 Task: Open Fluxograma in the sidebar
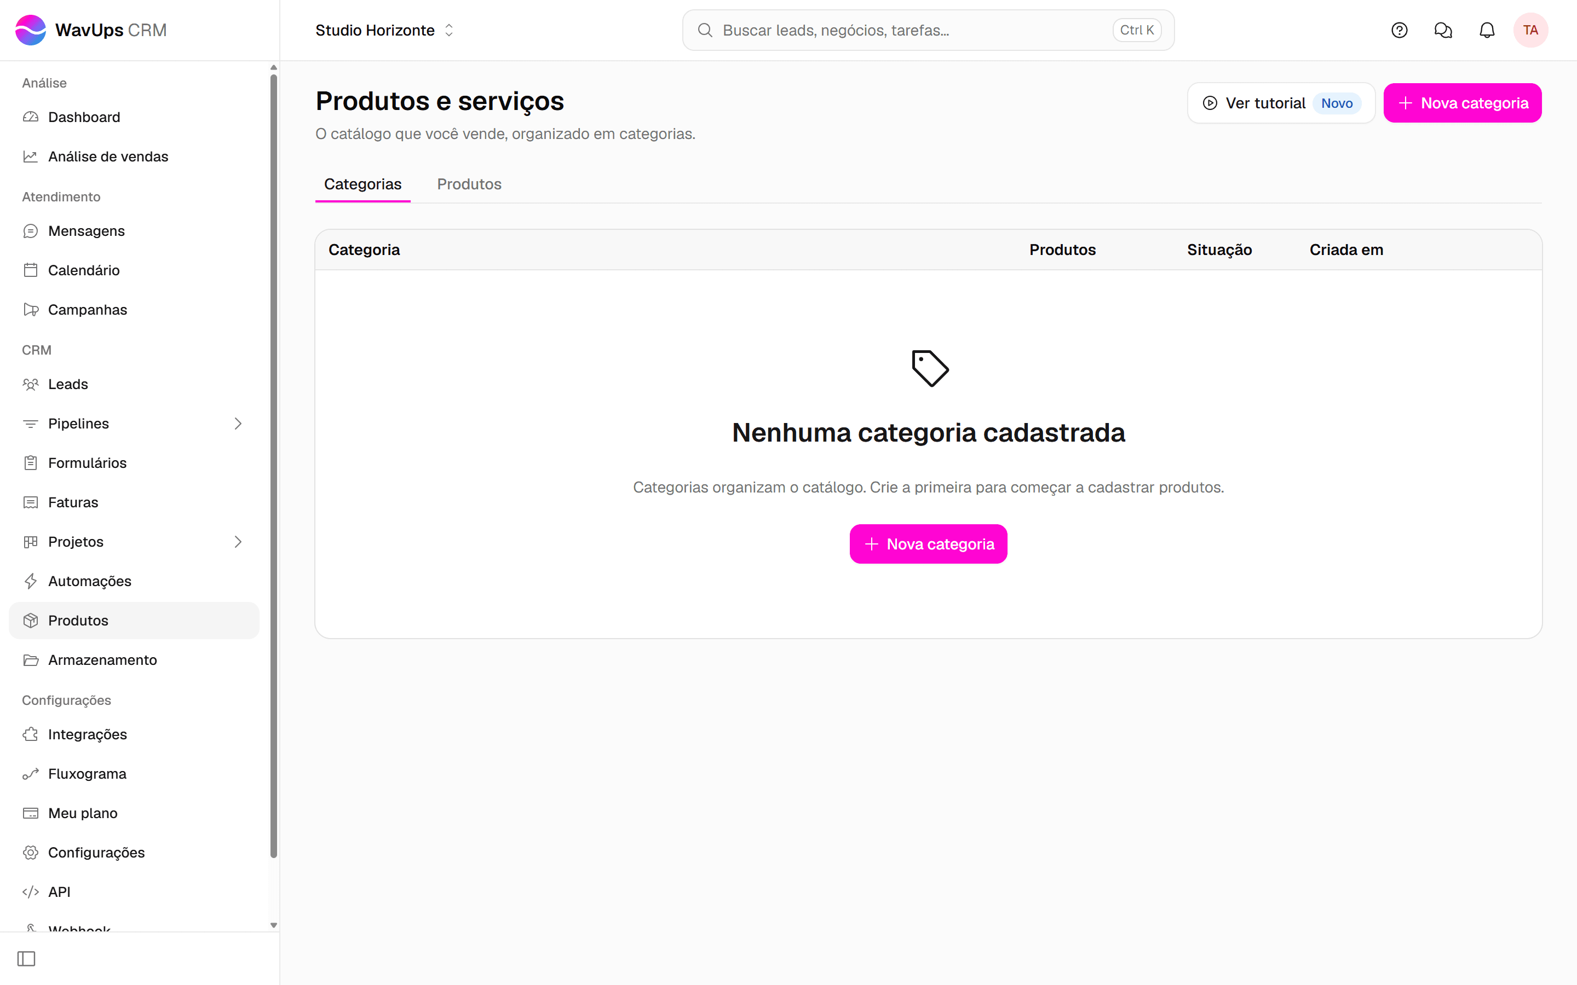(x=134, y=774)
